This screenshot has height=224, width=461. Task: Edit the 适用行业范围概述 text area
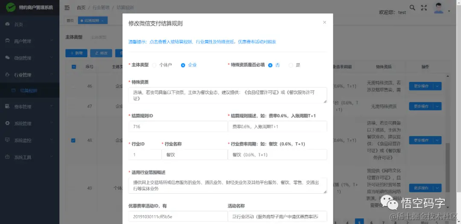228,186
